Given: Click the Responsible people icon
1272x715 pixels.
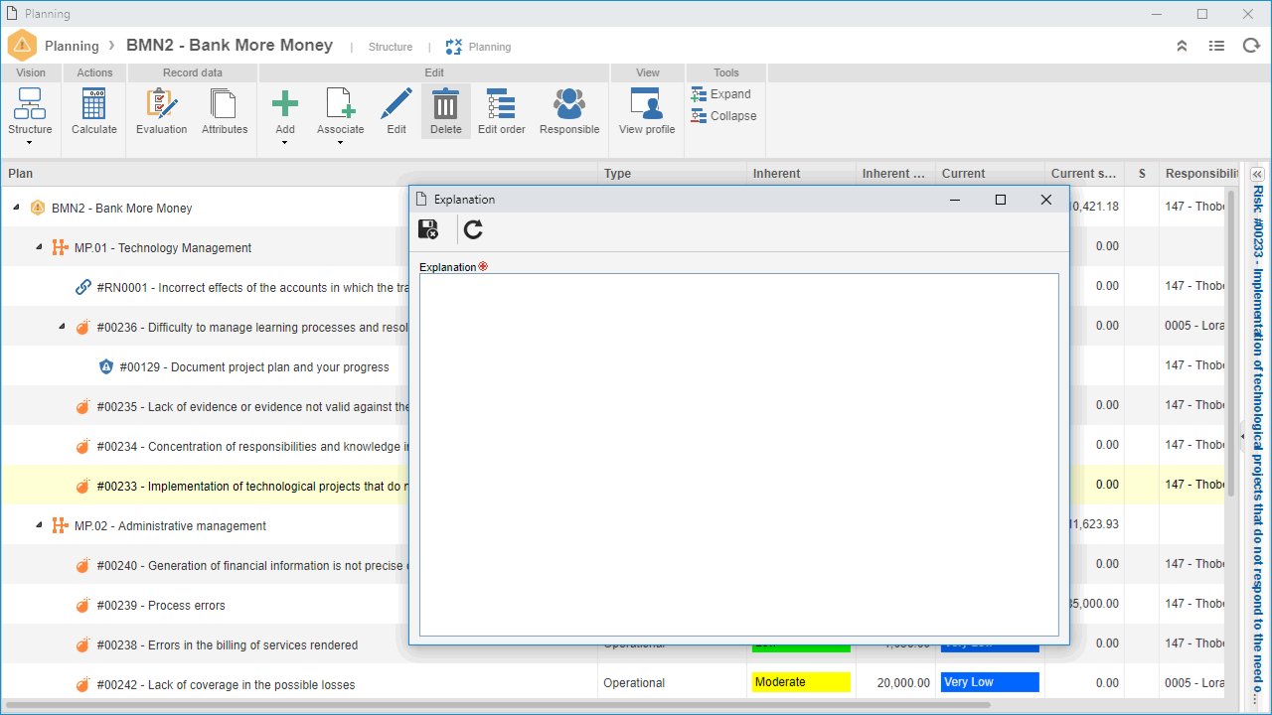Looking at the screenshot, I should (x=569, y=104).
